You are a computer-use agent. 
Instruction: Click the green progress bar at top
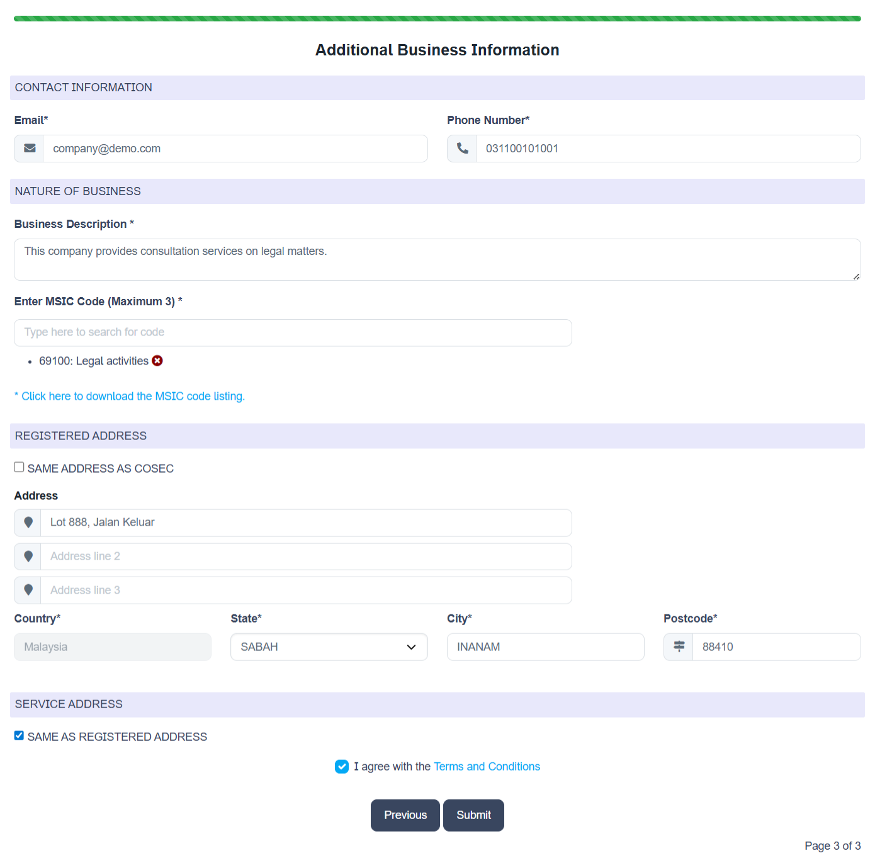(x=437, y=19)
